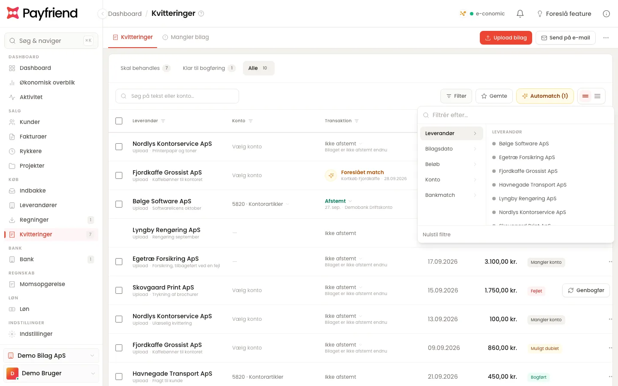This screenshot has height=386, width=618.
Task: Select the Skovgaard Print ApS row checkbox
Action: click(119, 290)
